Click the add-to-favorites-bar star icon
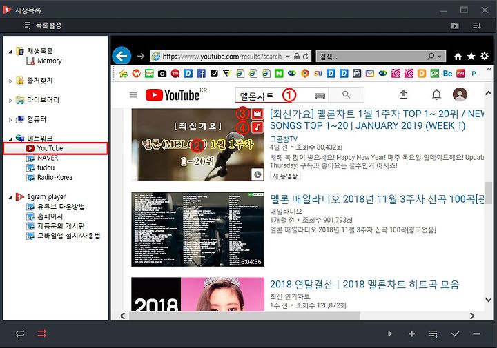497x348 pixels. point(123,74)
